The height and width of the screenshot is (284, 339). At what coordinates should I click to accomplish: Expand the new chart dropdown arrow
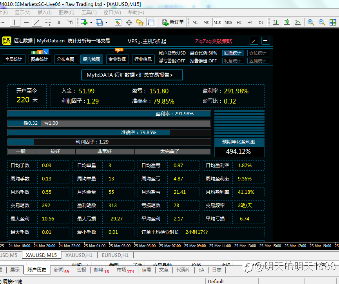[x=91, y=22]
